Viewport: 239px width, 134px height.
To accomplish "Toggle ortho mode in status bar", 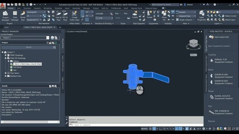I will point(160,129).
